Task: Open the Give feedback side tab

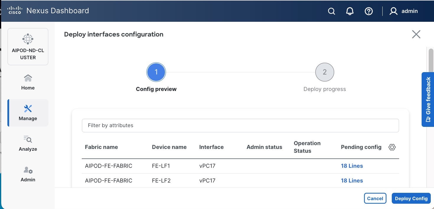Action: (428, 99)
